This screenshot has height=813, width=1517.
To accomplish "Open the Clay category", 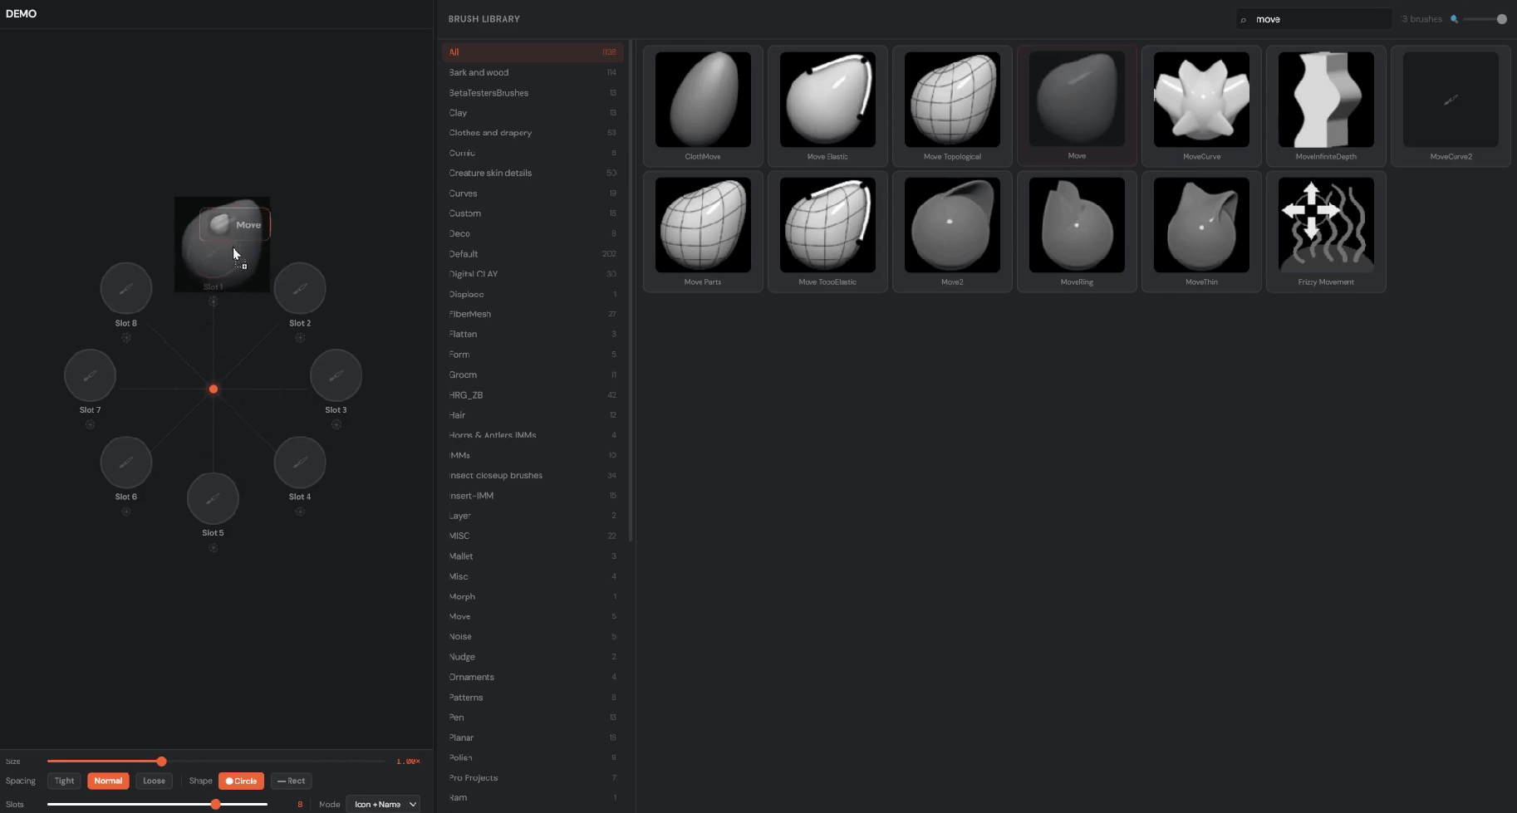I will 533,113.
